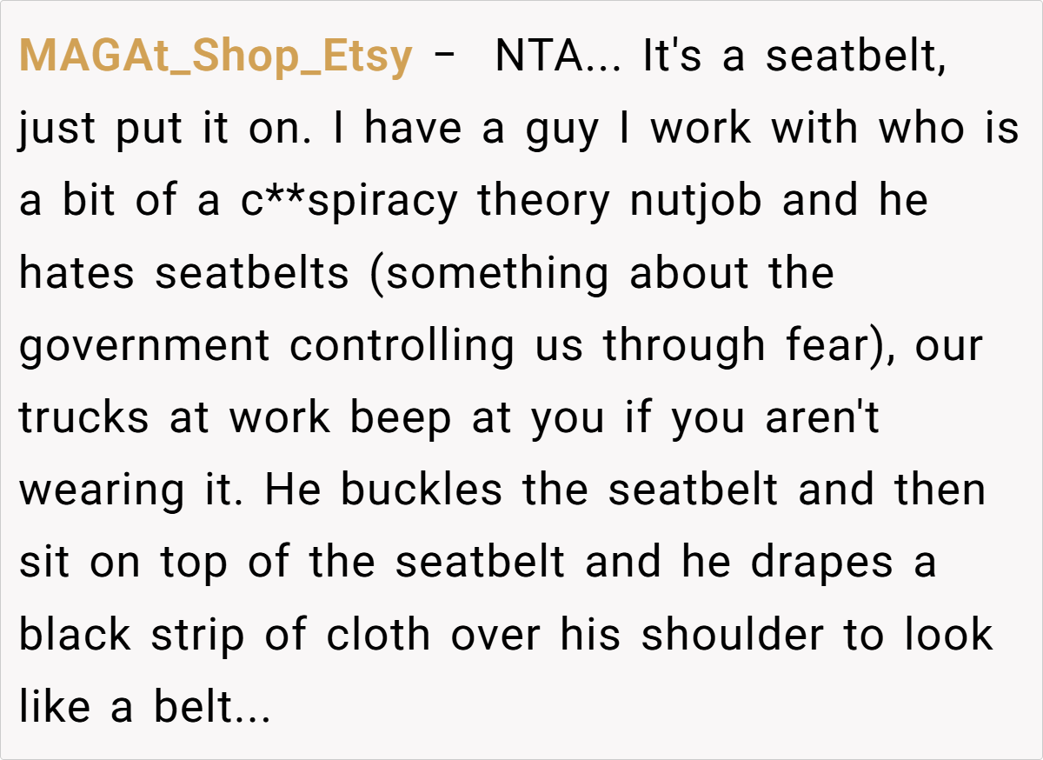Click the word 'controlling' in the comment
The width and height of the screenshot is (1043, 760).
(x=402, y=346)
